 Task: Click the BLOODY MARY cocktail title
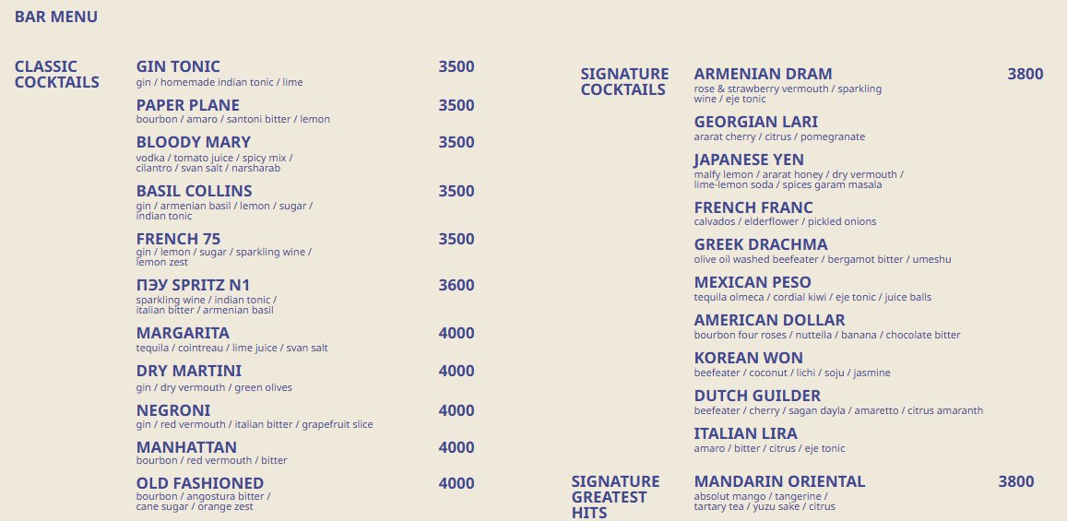tap(193, 142)
